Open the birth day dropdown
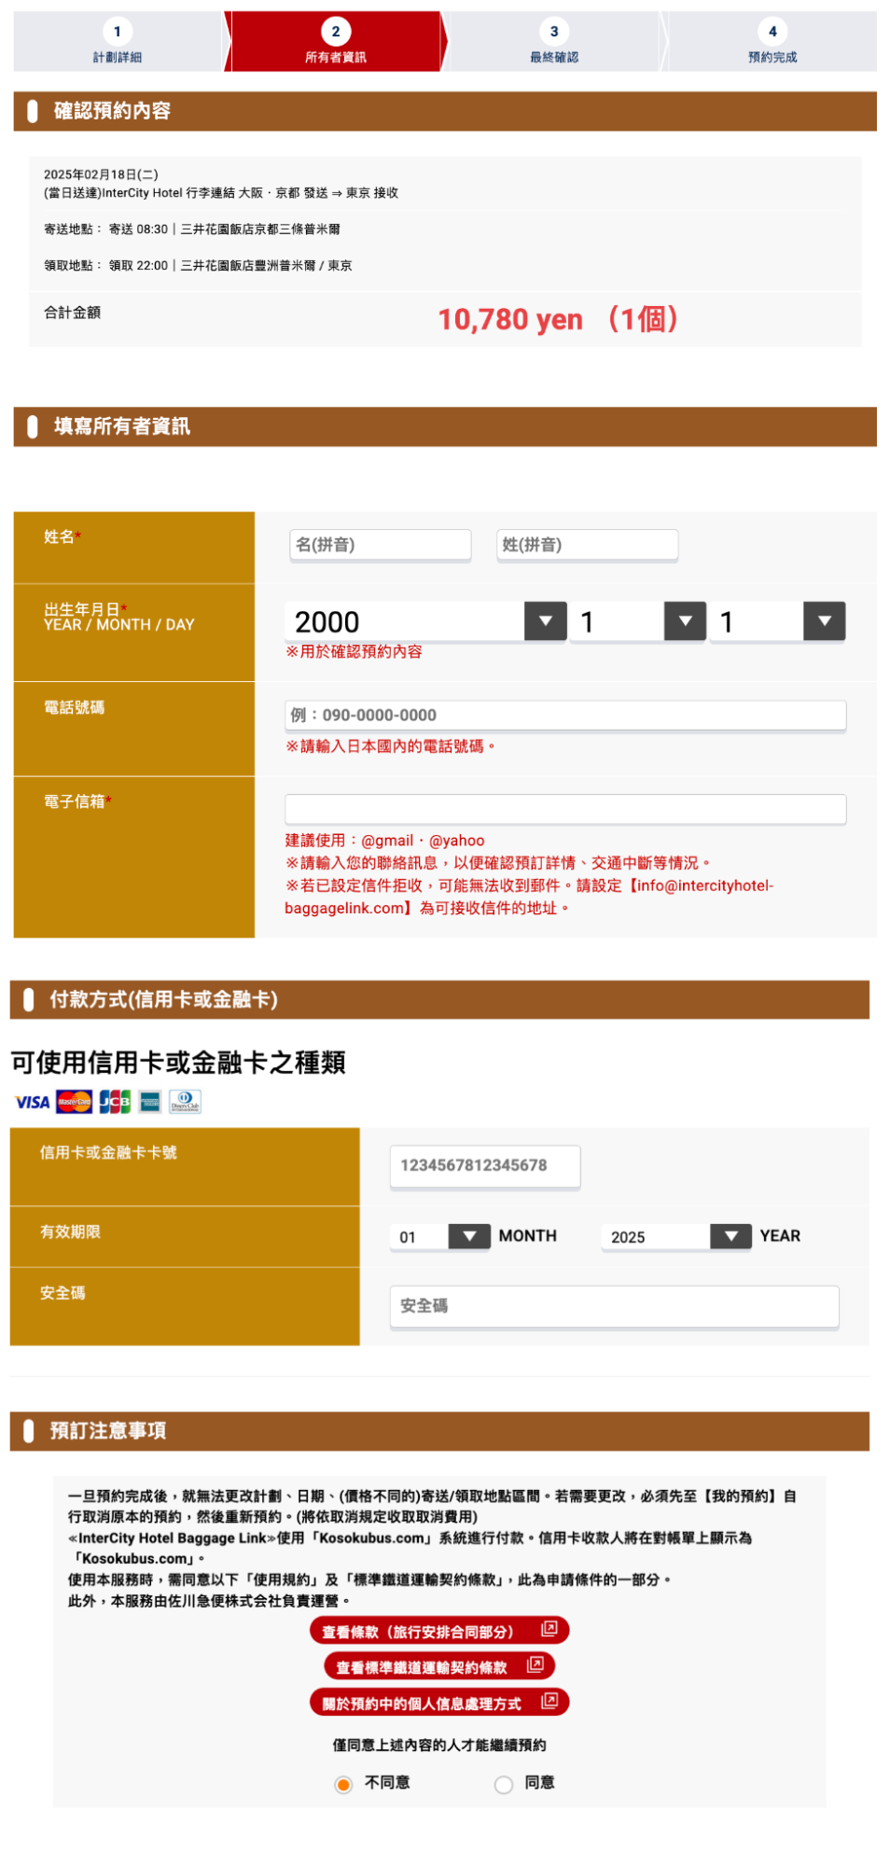The height and width of the screenshot is (1865, 890). click(824, 621)
